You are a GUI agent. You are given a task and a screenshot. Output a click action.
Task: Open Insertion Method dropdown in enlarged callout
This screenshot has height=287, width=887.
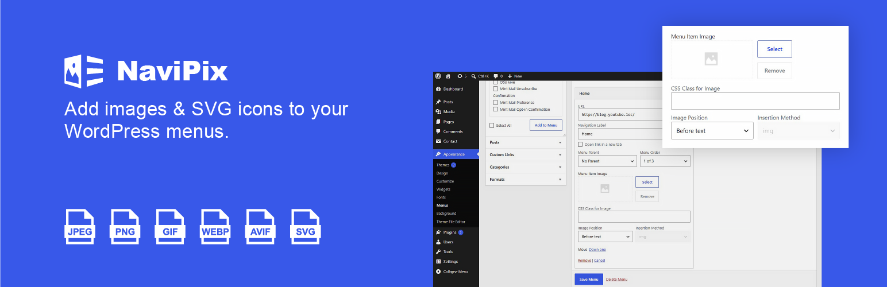[x=799, y=131]
